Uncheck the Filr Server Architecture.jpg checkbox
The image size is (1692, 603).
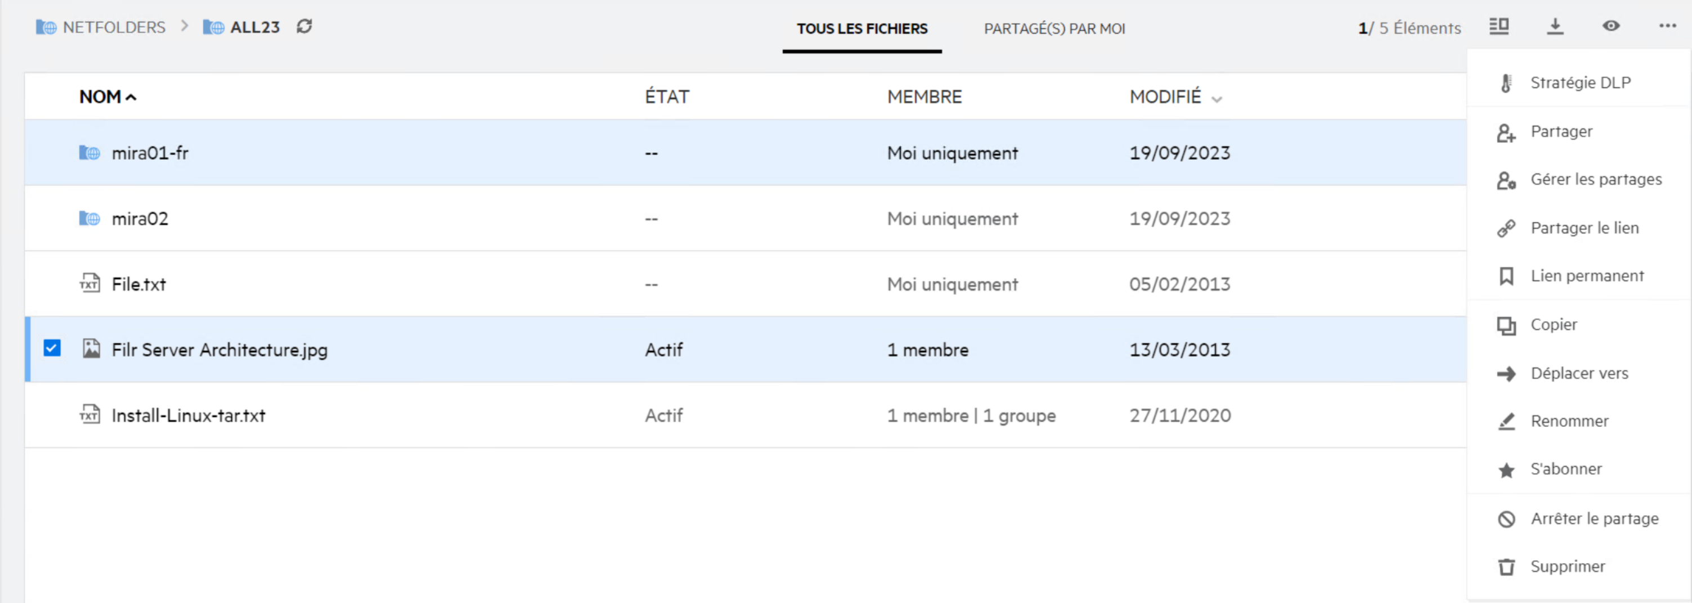(x=52, y=348)
